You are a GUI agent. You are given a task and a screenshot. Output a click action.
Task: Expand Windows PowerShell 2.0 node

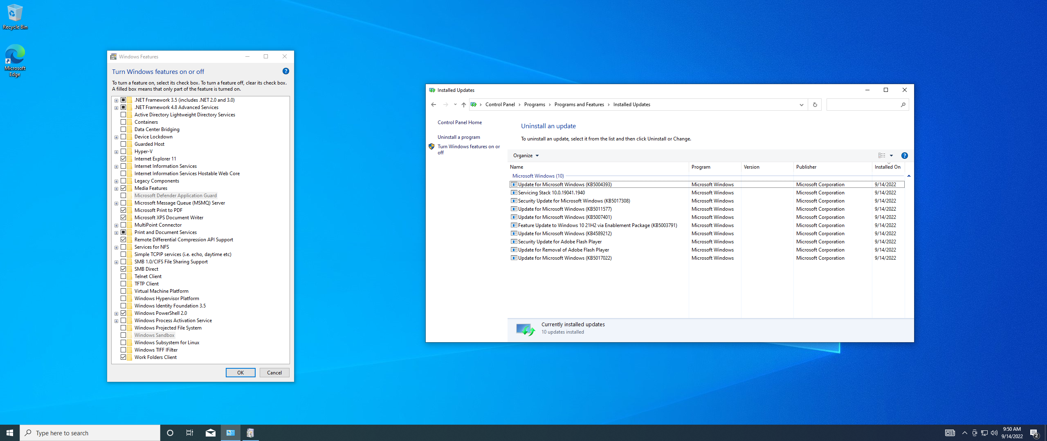coord(116,314)
